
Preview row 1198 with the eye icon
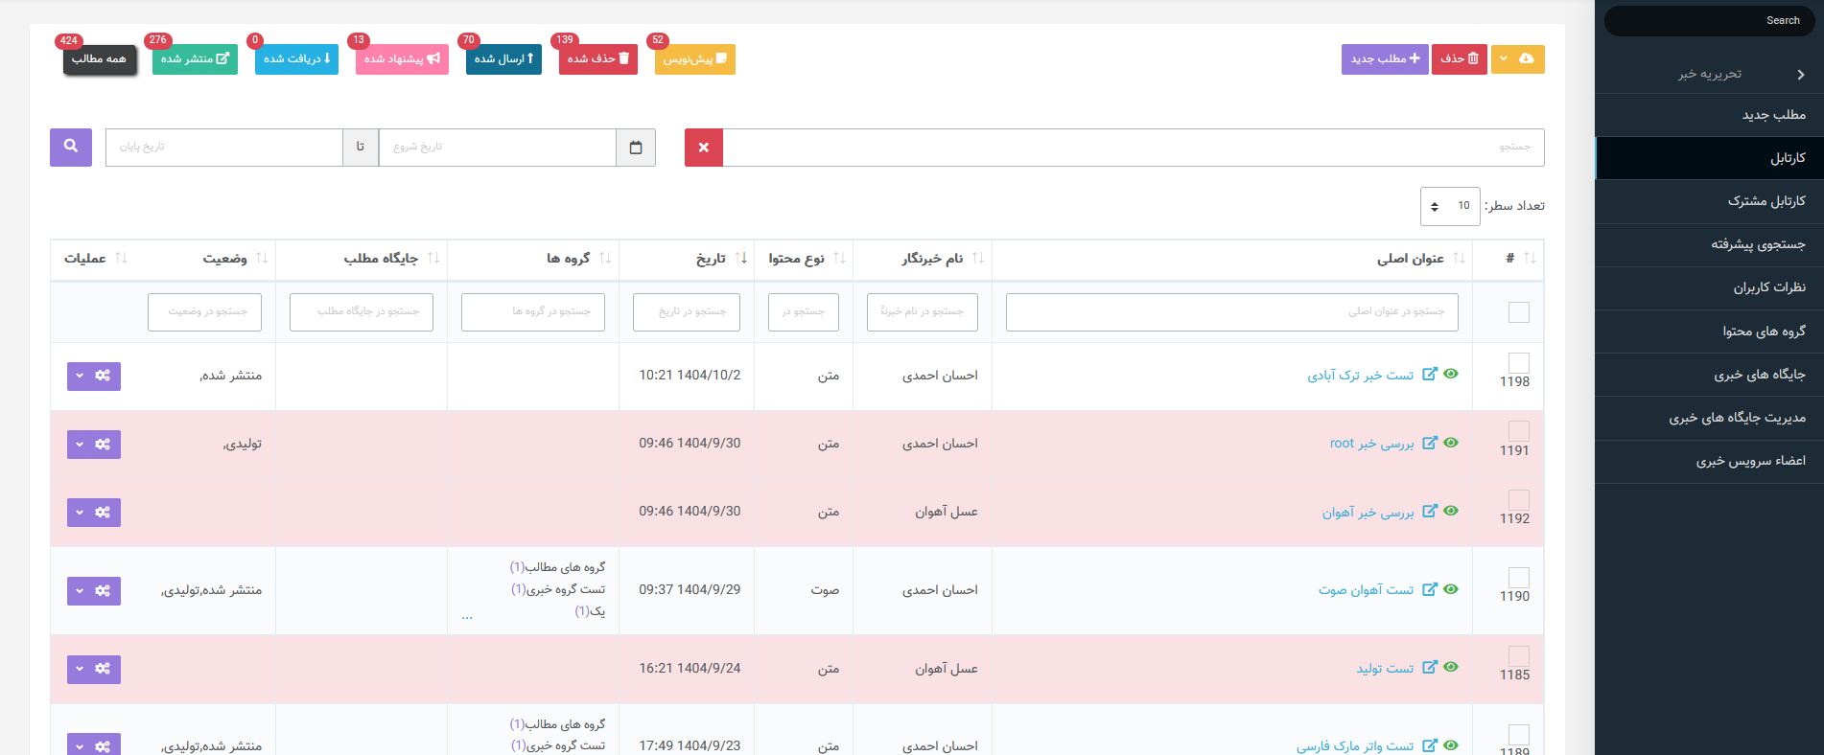(x=1451, y=374)
